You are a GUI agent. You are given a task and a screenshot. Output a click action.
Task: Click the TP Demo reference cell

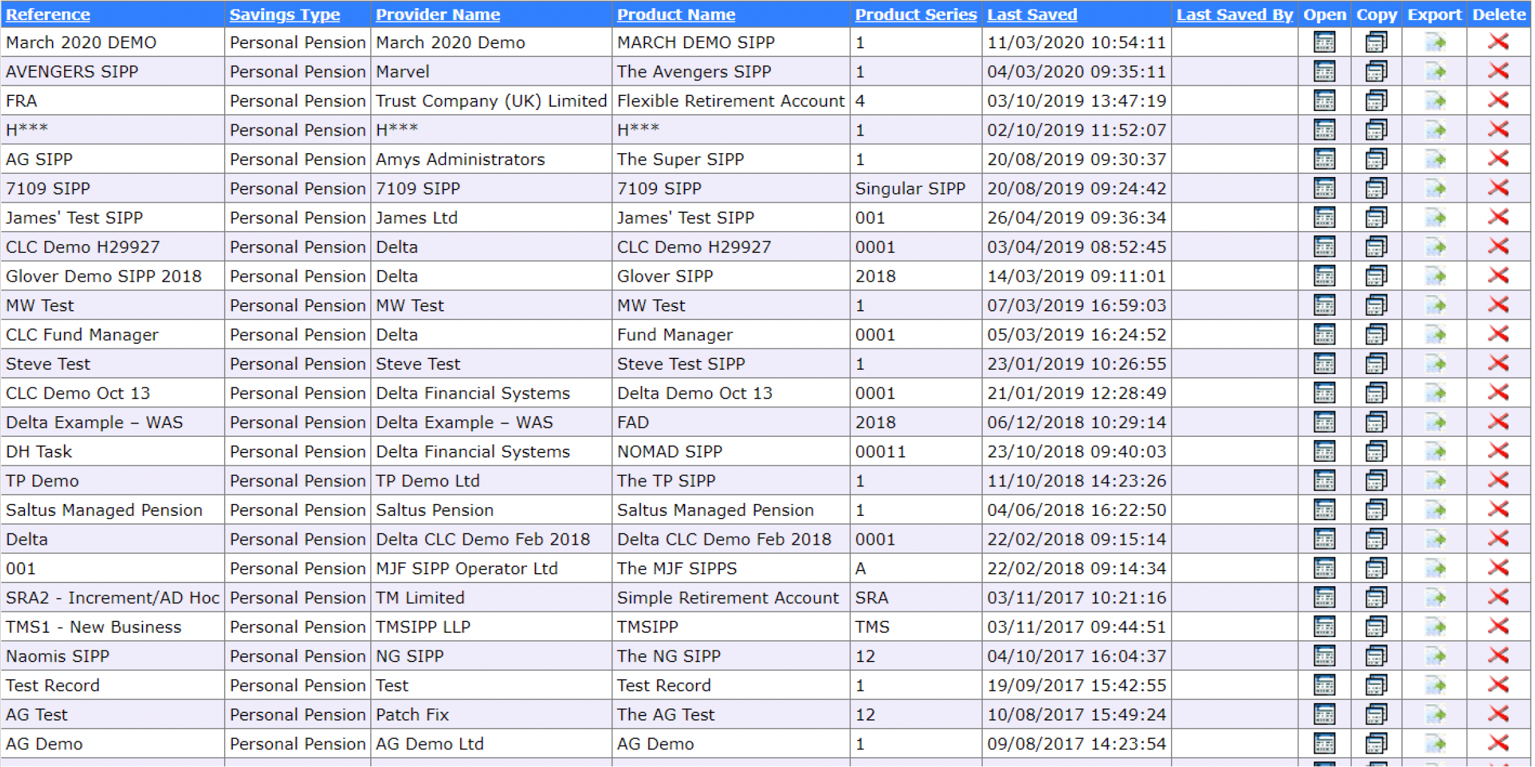[42, 481]
